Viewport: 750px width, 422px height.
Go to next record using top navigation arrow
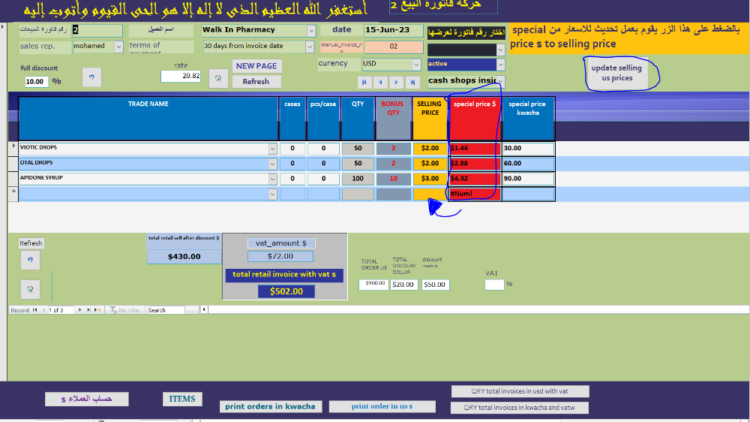pyautogui.click(x=397, y=82)
